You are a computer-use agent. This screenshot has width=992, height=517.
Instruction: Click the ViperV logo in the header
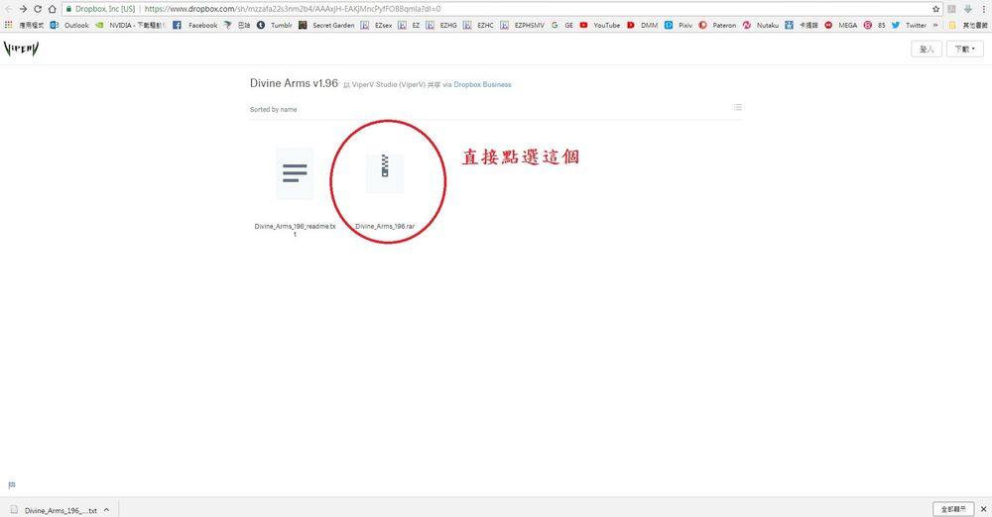point(20,49)
